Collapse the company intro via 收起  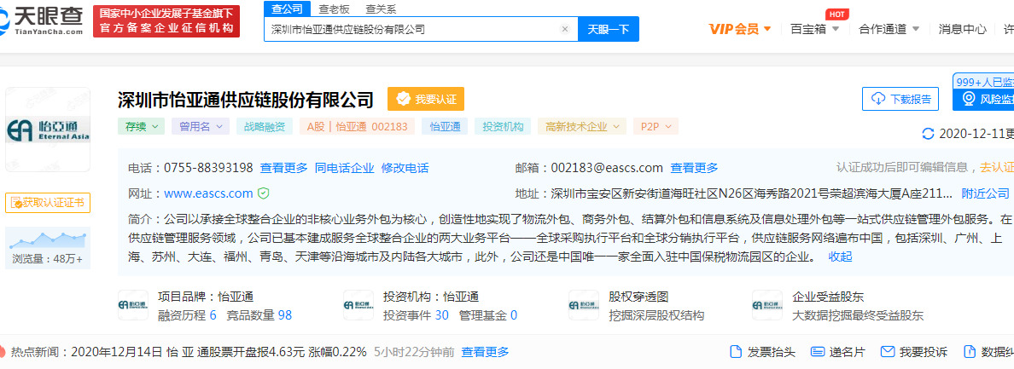coord(840,257)
